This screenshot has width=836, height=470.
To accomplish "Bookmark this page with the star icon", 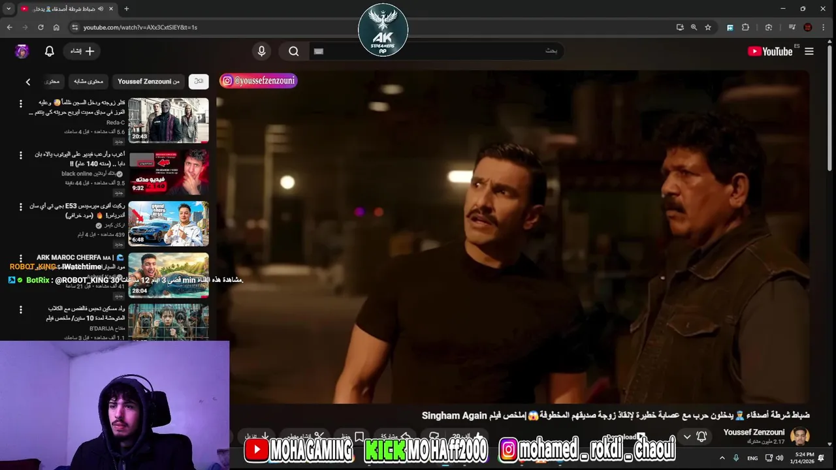I will 708,27.
